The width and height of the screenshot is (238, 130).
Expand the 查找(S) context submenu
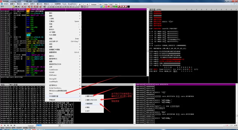[x=64, y=56]
